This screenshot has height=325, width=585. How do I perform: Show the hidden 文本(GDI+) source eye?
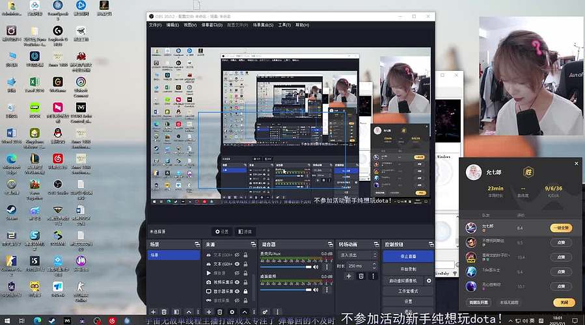[237, 255]
